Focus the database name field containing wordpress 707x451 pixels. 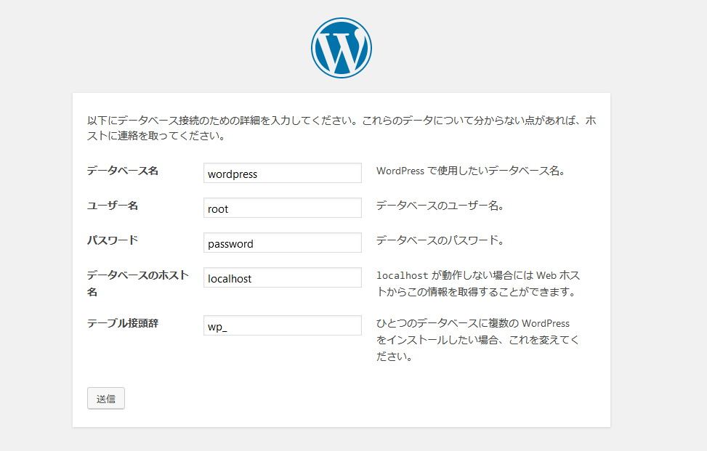(x=282, y=173)
